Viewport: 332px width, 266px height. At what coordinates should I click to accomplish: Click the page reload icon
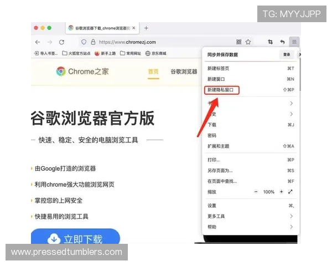tap(61, 42)
